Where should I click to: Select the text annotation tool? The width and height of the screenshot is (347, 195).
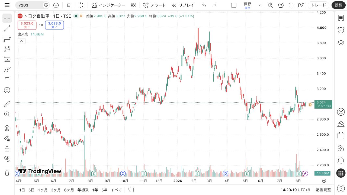click(7, 80)
